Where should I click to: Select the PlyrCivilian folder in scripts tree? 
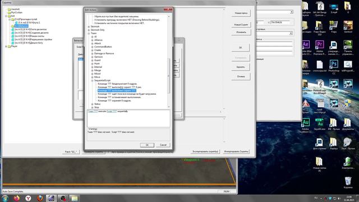point(17,12)
